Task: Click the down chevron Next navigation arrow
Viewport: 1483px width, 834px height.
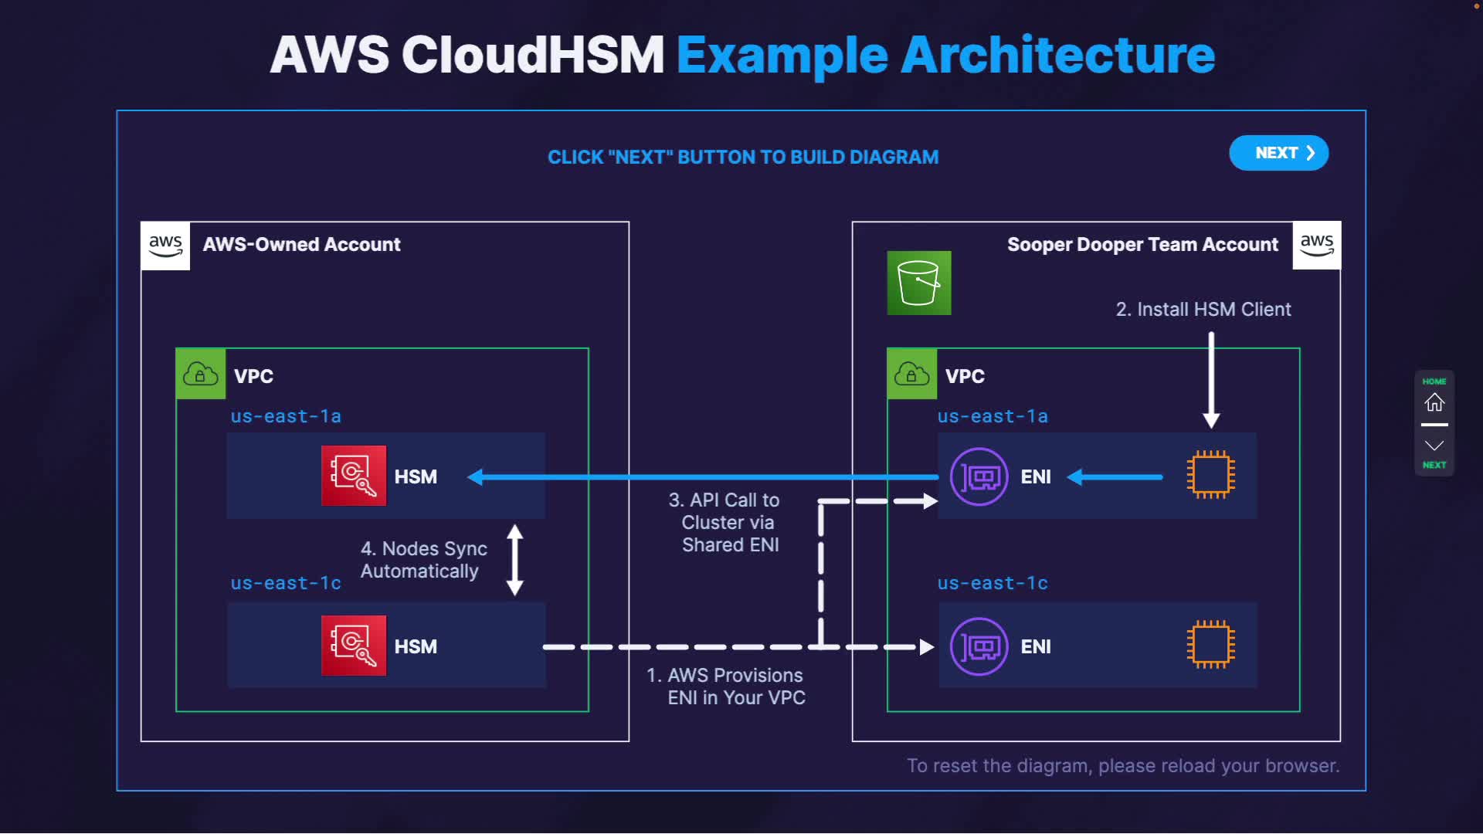Action: [x=1434, y=446]
